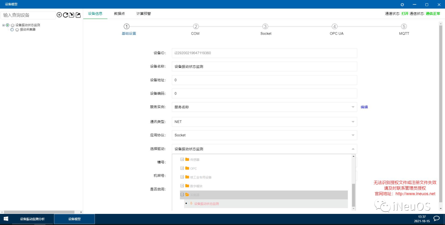The width and height of the screenshot is (445, 225).
Task: Switch to the 数据点 tab
Action: click(119, 13)
